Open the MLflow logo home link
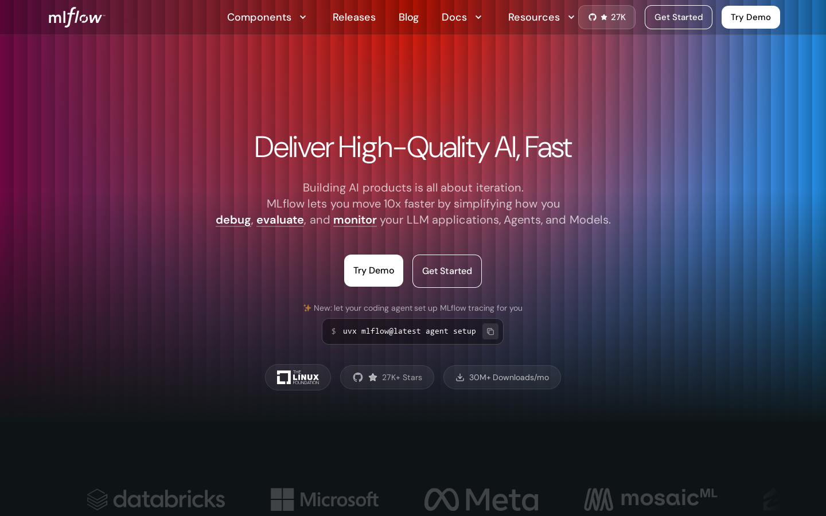This screenshot has width=826, height=516. [77, 17]
